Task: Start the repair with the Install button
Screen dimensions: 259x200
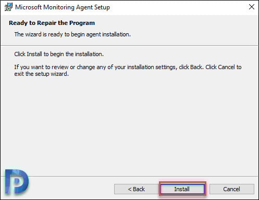Action: coord(182,189)
